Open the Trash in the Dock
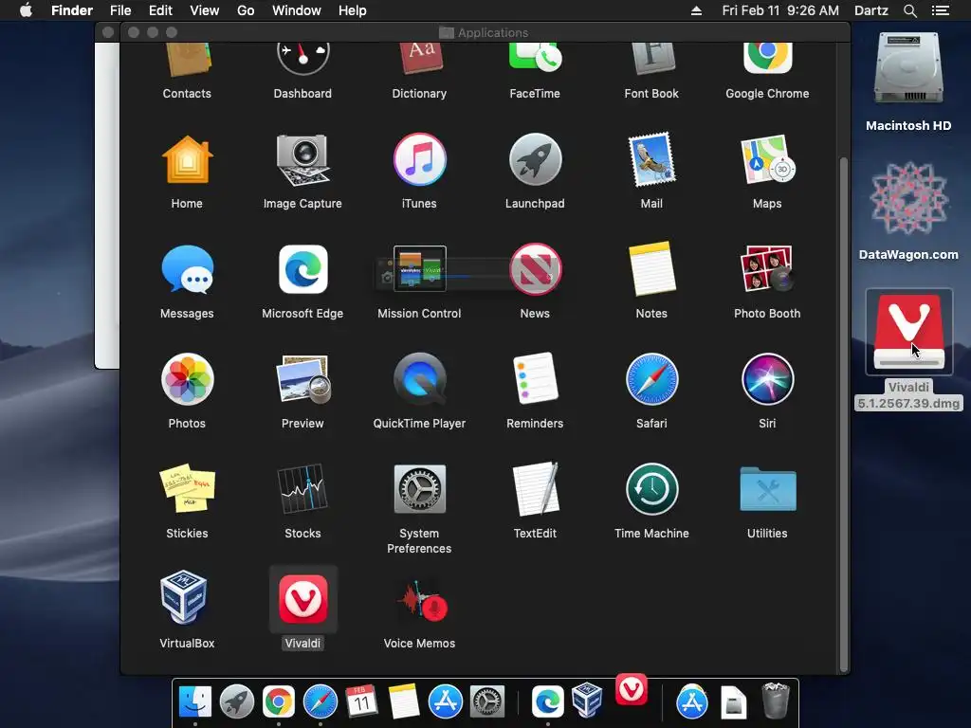Viewport: 971px width, 728px height. (776, 701)
